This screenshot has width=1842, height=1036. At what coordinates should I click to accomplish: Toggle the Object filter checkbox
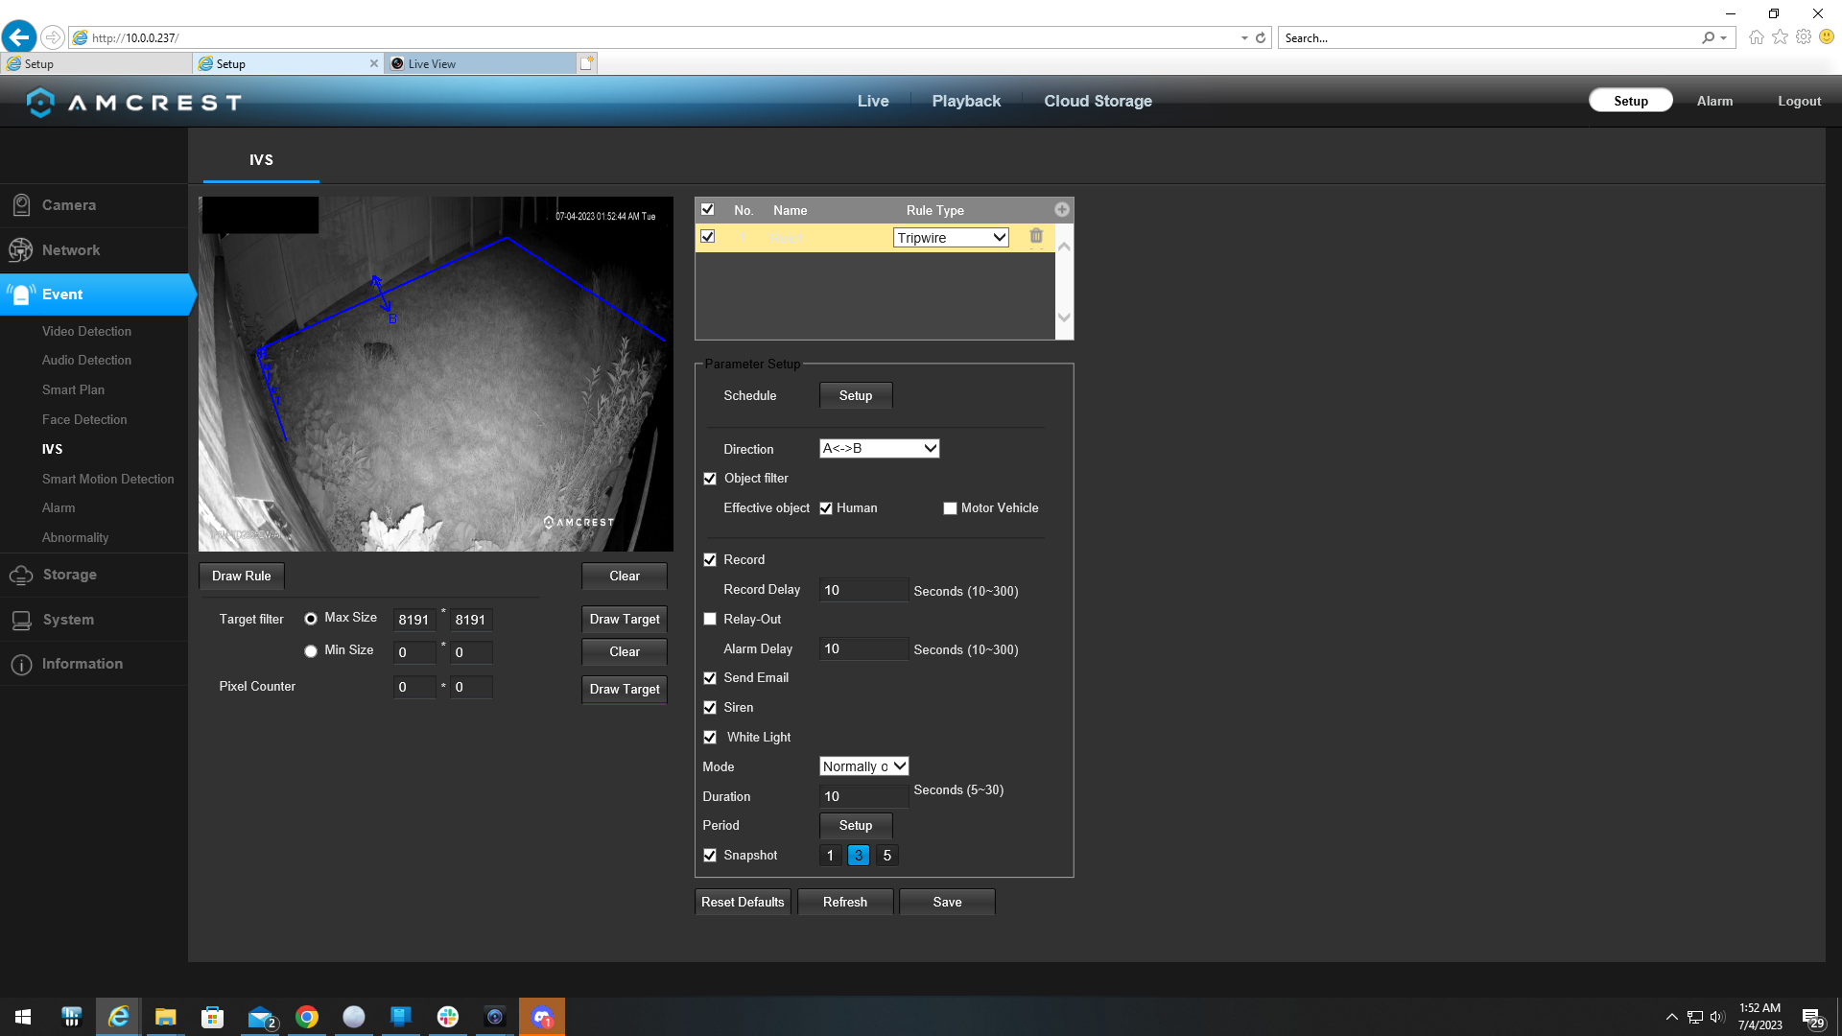click(x=710, y=479)
